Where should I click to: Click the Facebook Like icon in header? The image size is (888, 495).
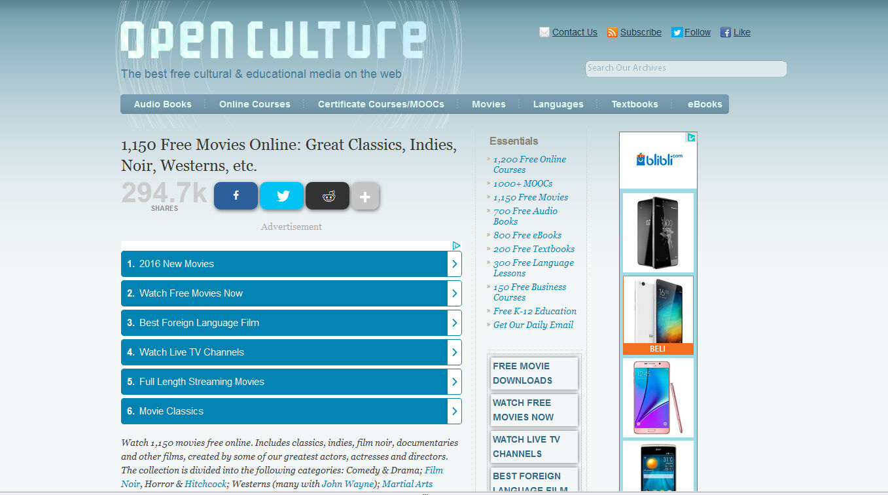[725, 32]
